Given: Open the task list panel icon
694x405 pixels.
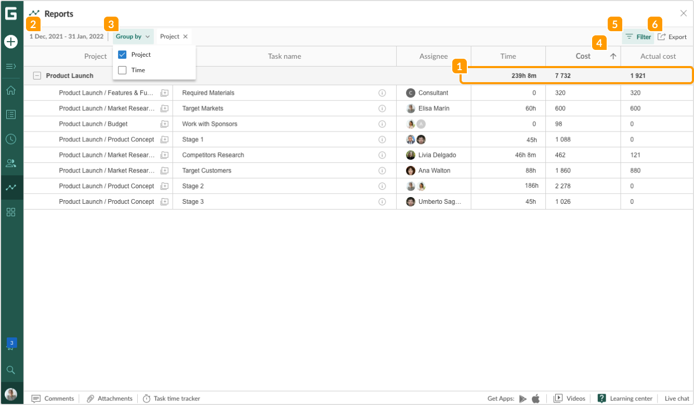Looking at the screenshot, I should coord(11,114).
